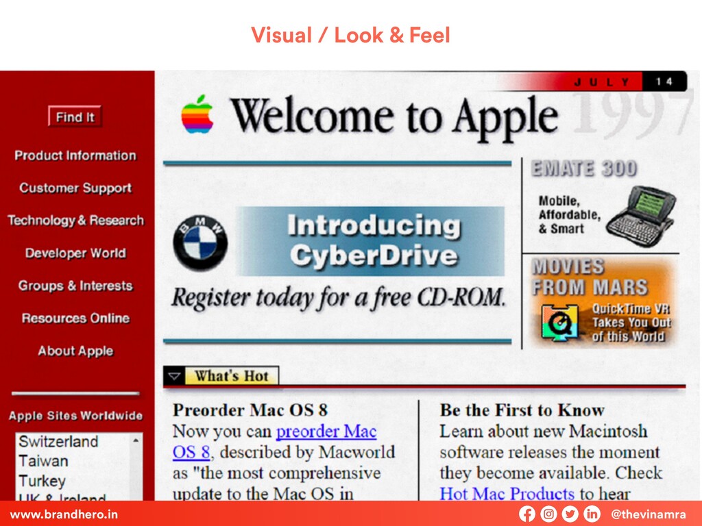This screenshot has height=526, width=702.
Task: Go to About Apple
Action: tap(75, 351)
